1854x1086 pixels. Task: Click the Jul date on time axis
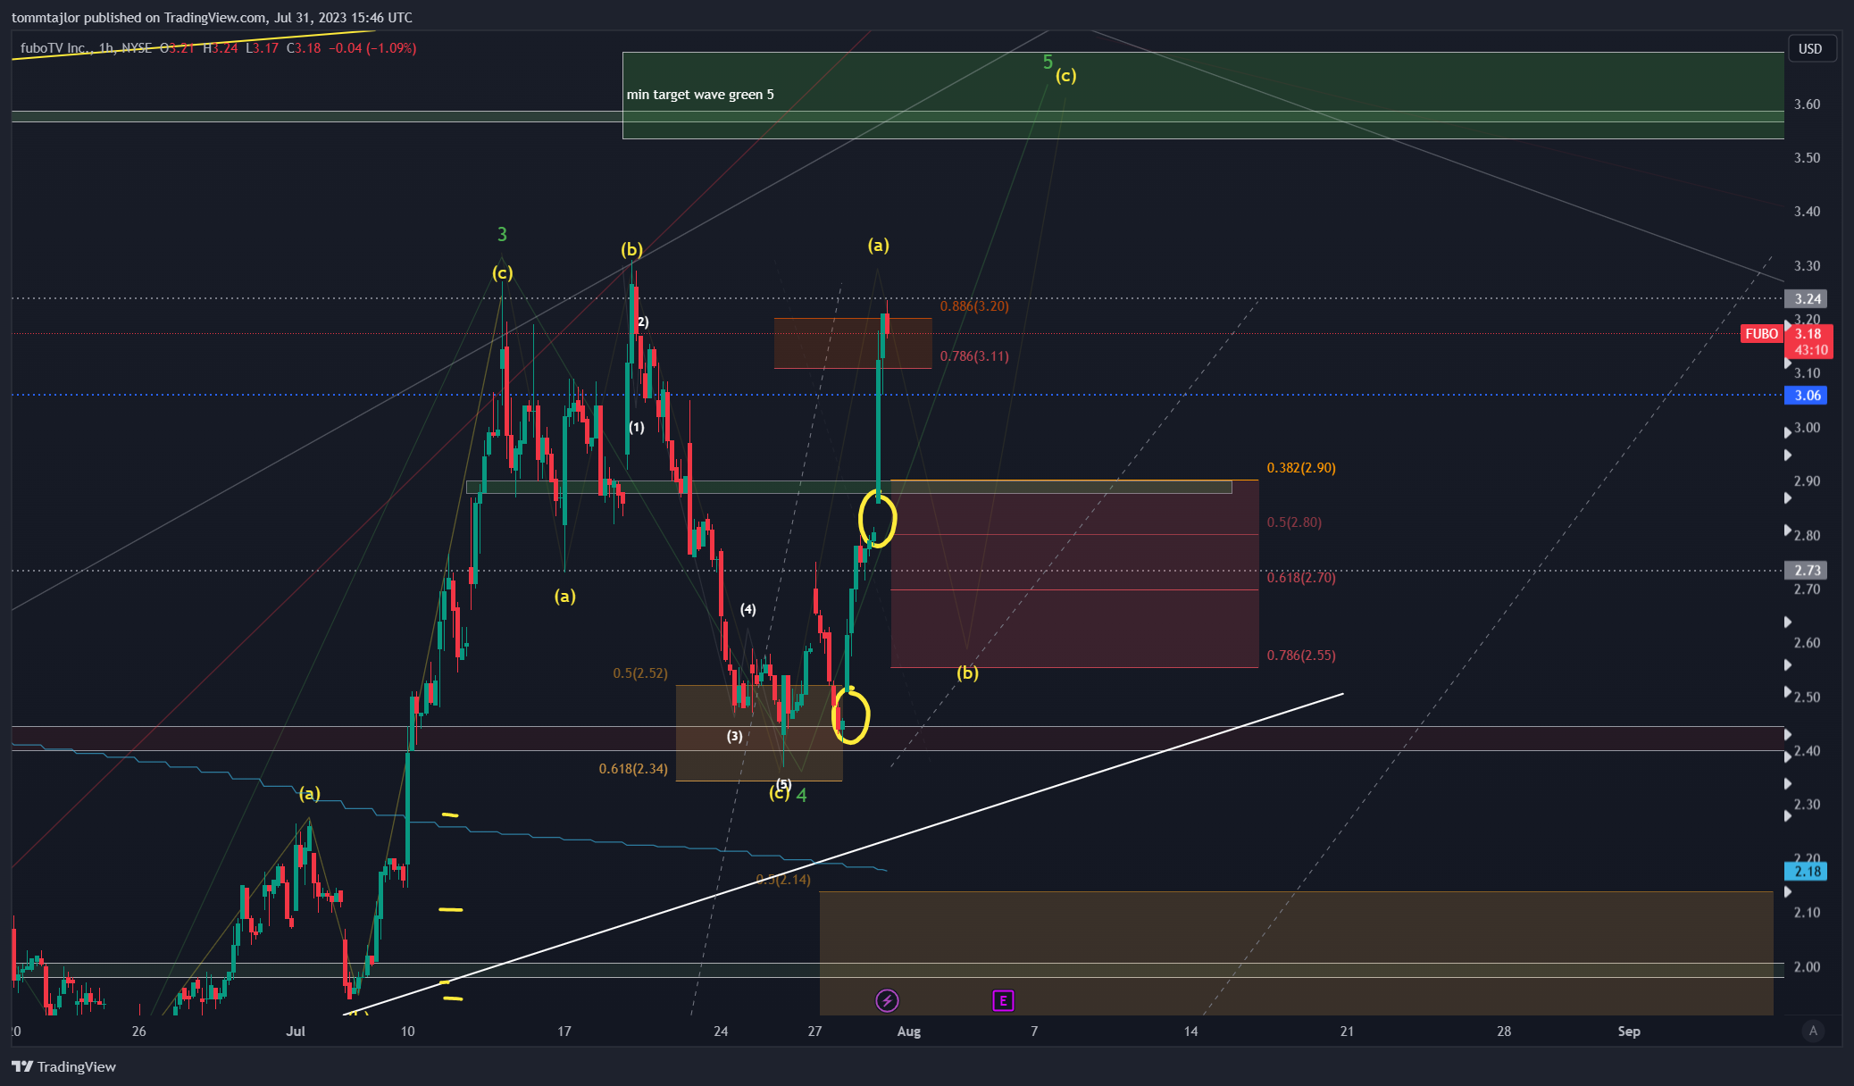pos(296,1031)
